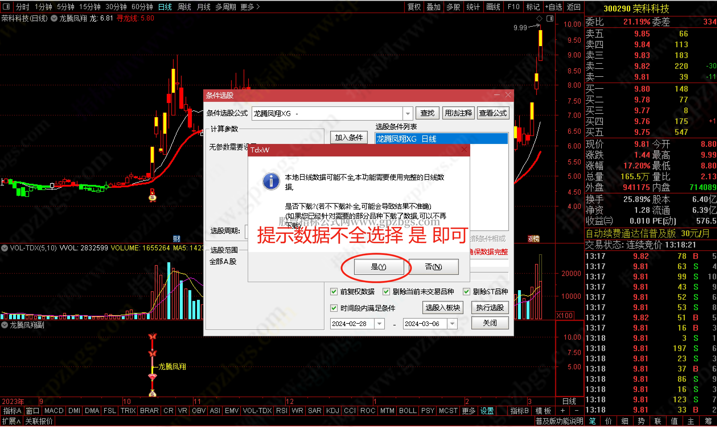Click the VOL-TDX indicator circle icon
Screen dimensions: 717x427
click(x=5, y=248)
